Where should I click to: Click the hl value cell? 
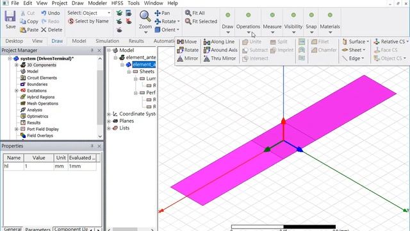click(38, 166)
